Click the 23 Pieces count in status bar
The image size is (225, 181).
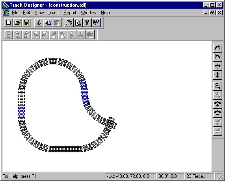200,176
